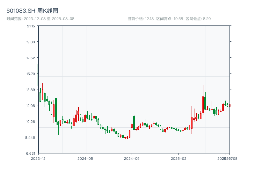Click the y-axis label 8.446
The image size is (255, 191).
[x=30, y=138]
